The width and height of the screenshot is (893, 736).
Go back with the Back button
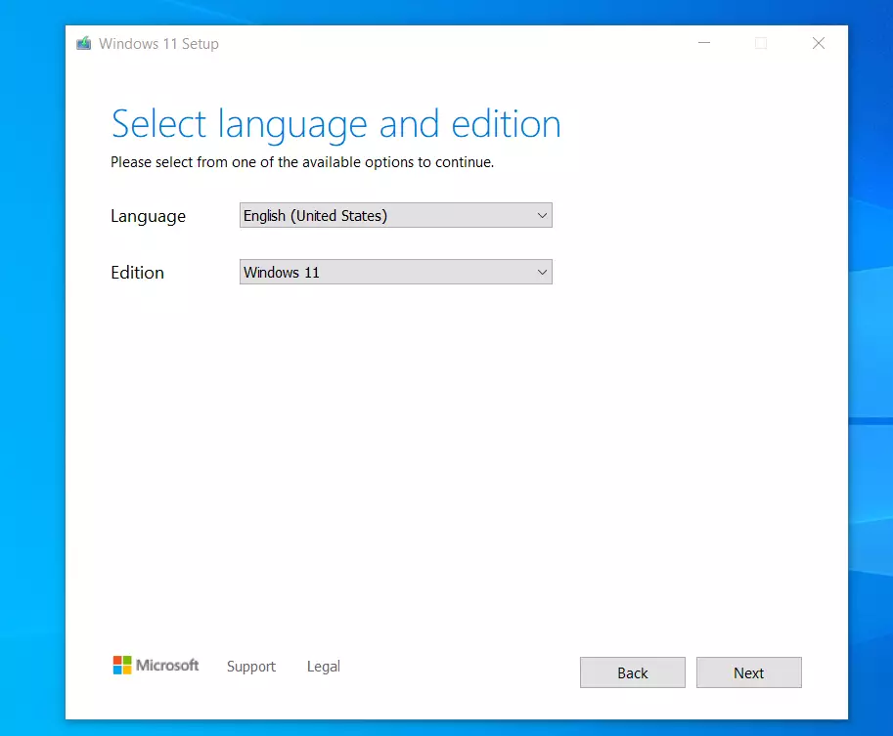click(633, 672)
